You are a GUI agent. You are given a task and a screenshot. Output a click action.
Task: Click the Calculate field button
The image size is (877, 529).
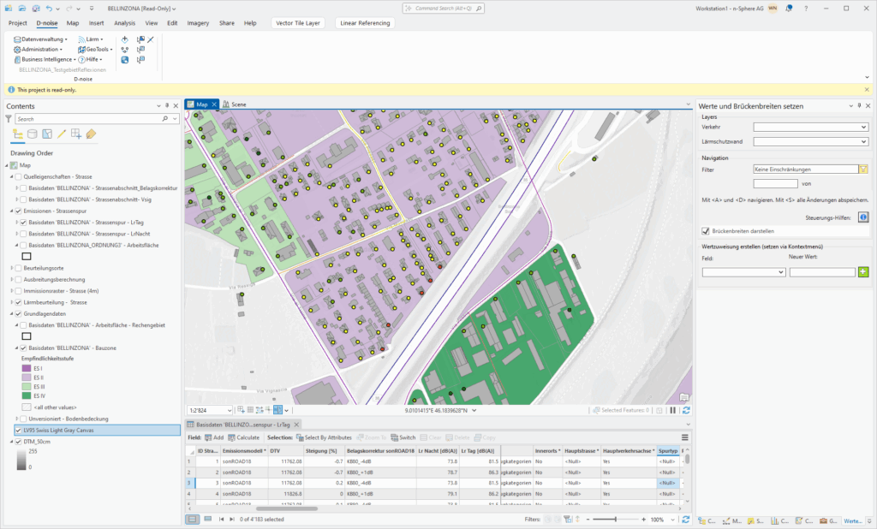244,437
